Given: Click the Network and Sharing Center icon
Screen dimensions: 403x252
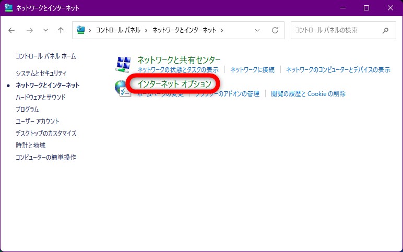Looking at the screenshot, I should 123,65.
